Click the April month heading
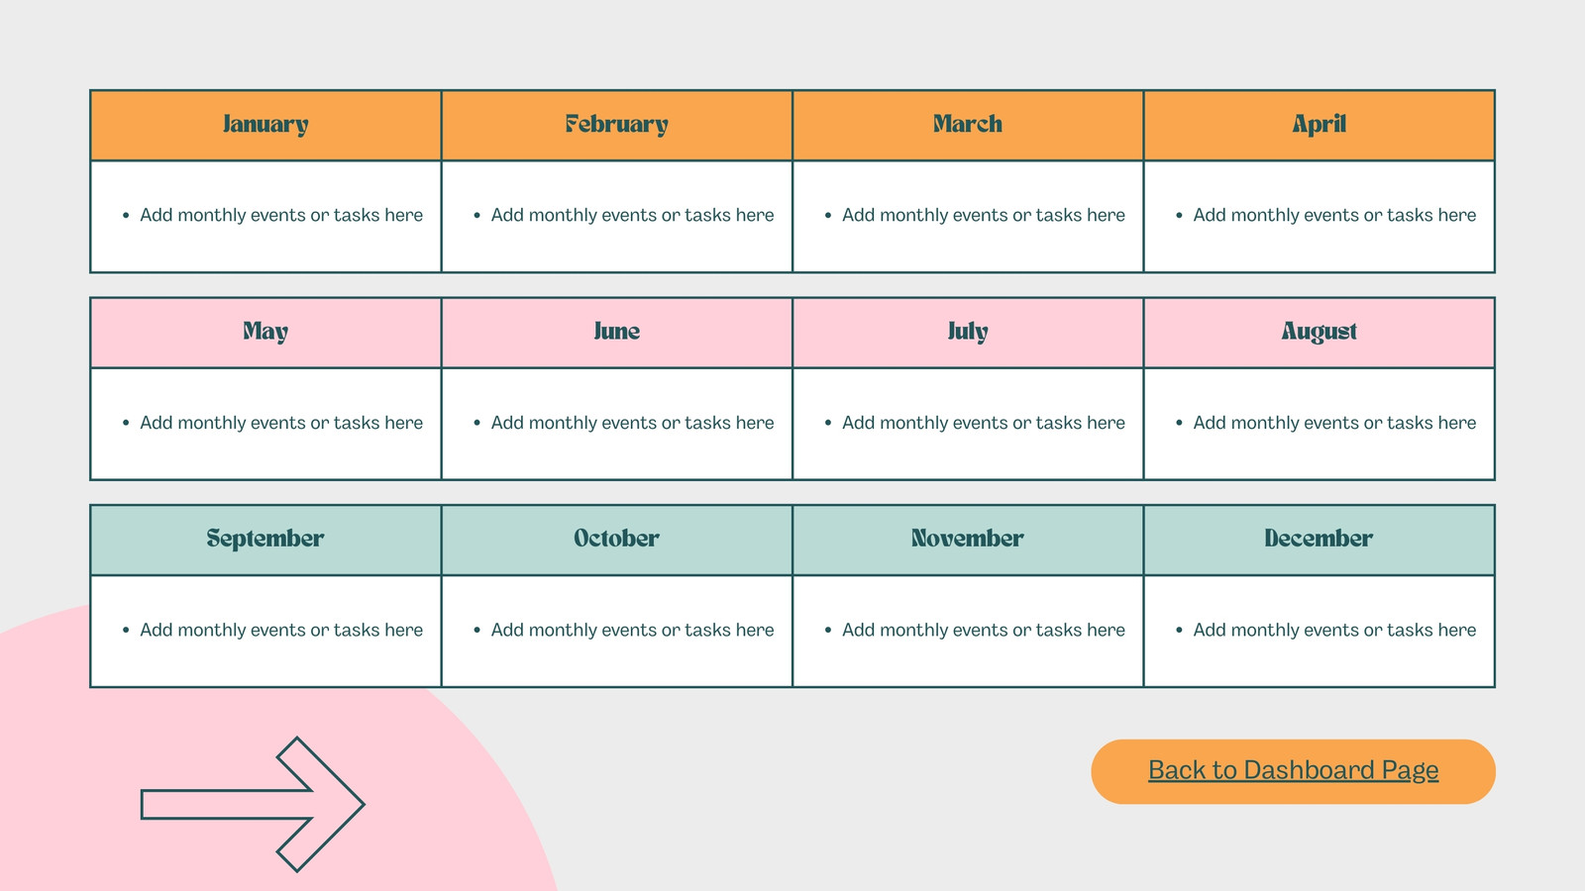This screenshot has width=1585, height=891. pyautogui.click(x=1319, y=124)
